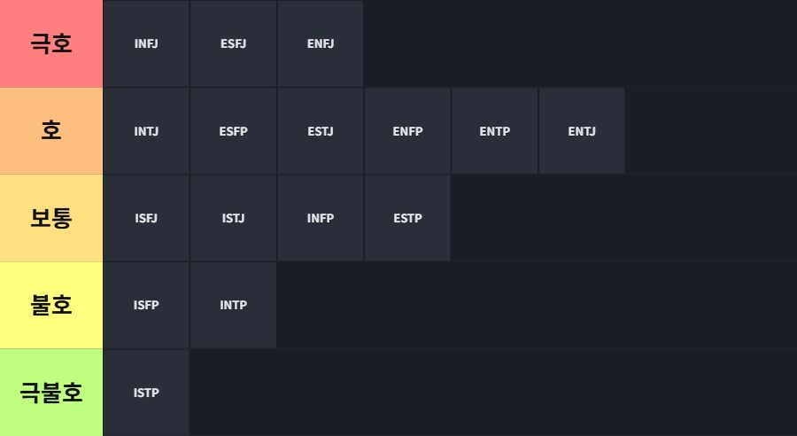
Task: Select the ESTP tile
Action: [407, 218]
